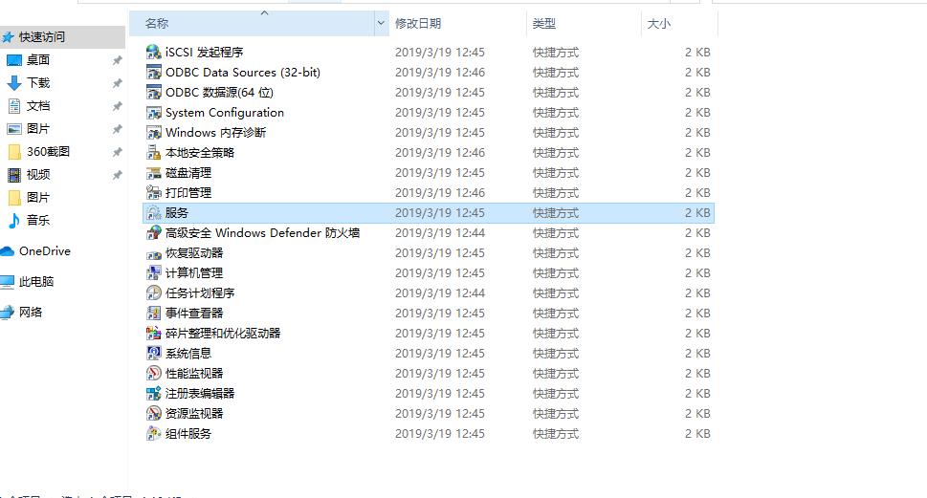Click the 2 KB size of 系统信息

point(697,354)
